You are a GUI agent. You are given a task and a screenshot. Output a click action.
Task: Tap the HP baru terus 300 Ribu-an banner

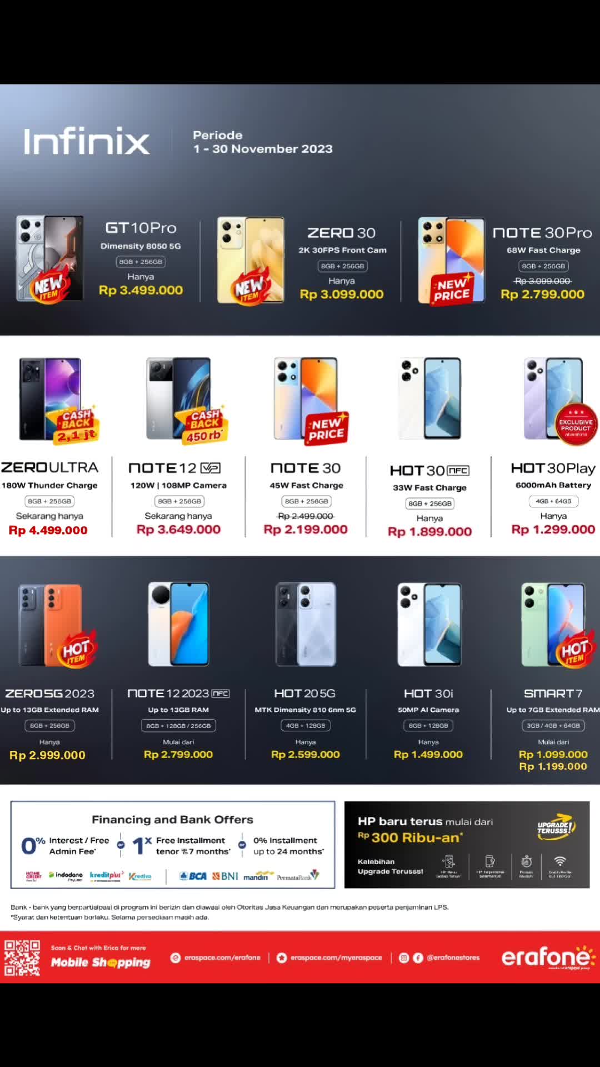click(467, 845)
